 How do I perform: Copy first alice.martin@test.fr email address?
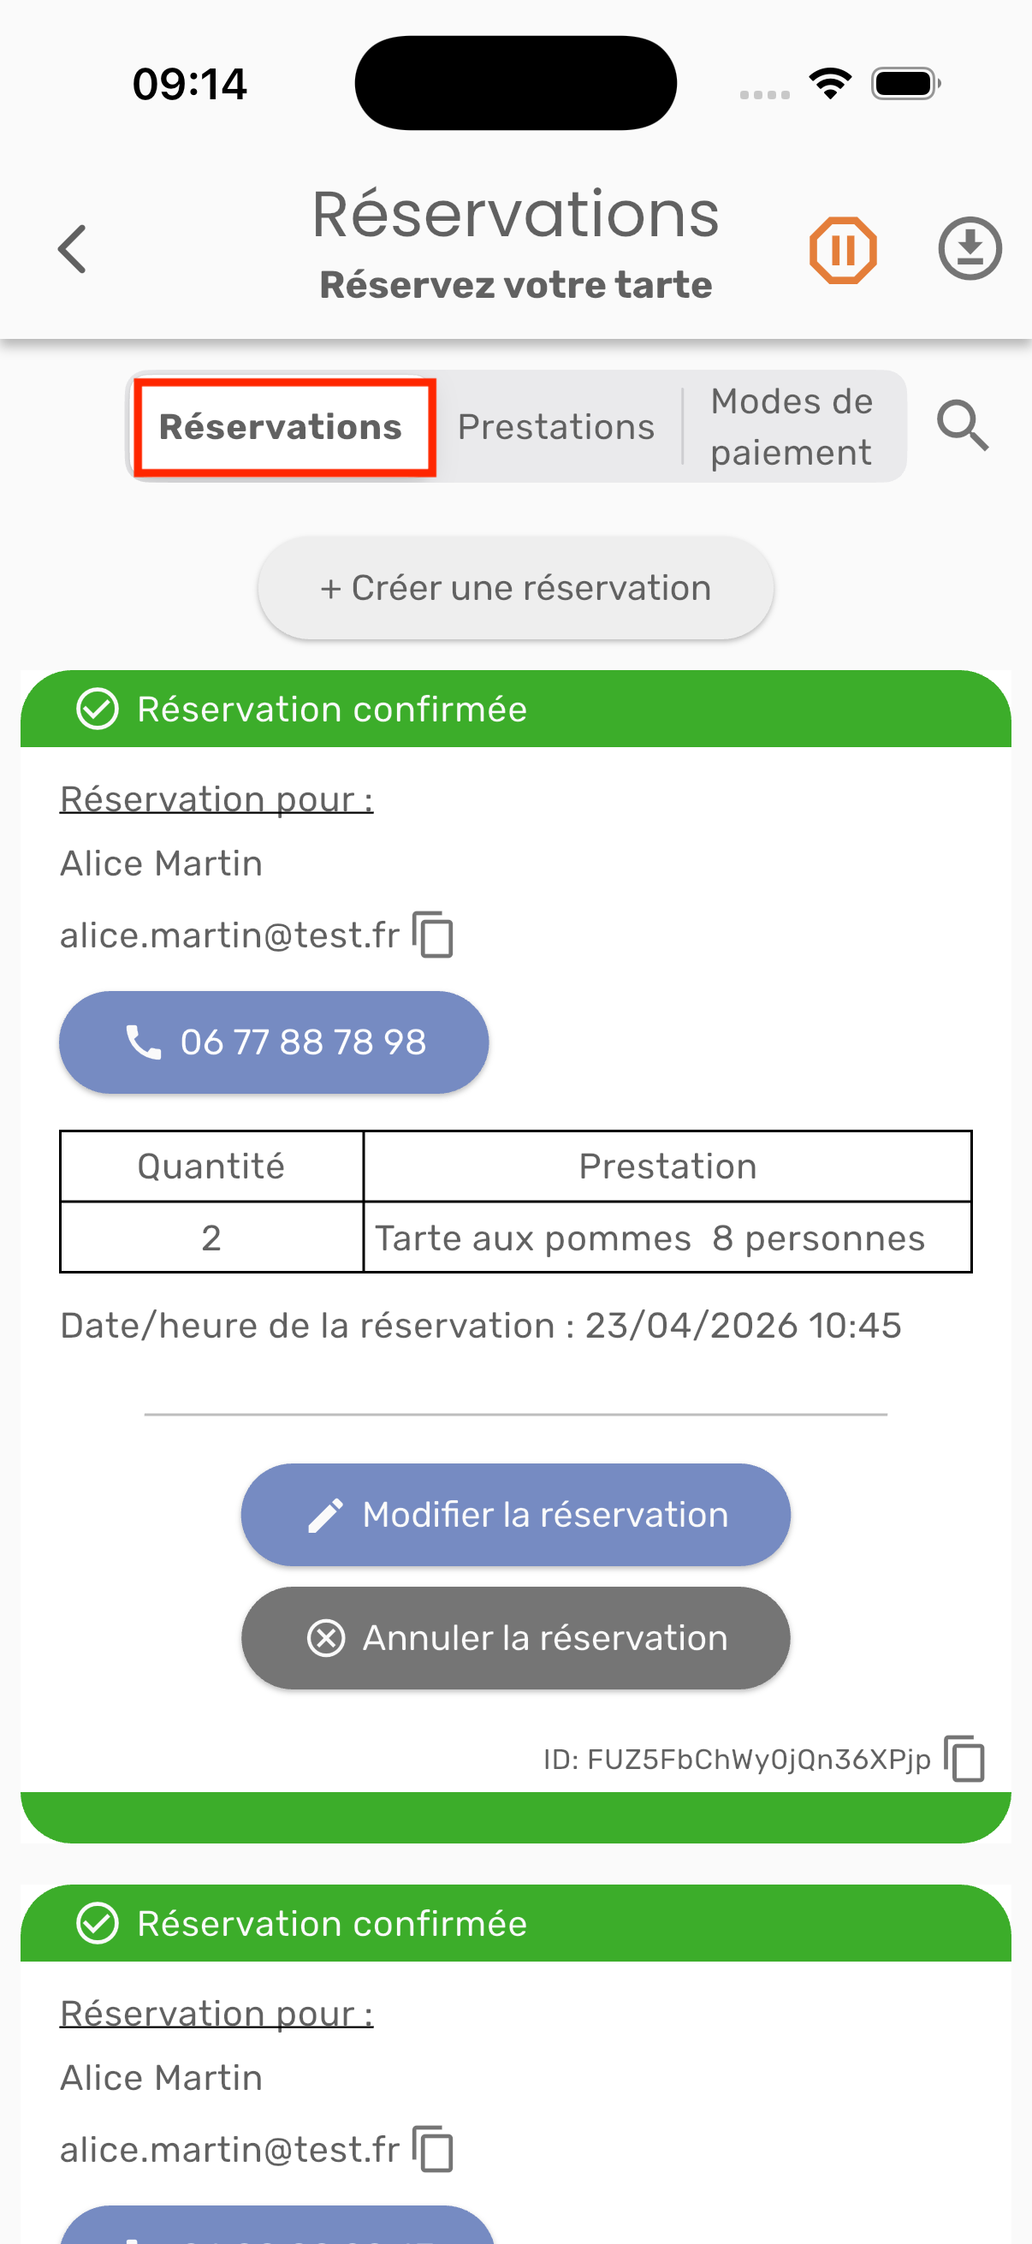tap(433, 935)
